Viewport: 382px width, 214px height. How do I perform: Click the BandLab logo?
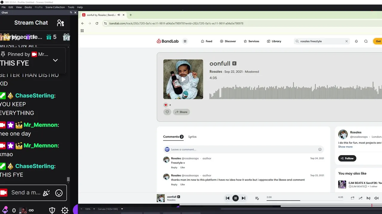(x=168, y=41)
